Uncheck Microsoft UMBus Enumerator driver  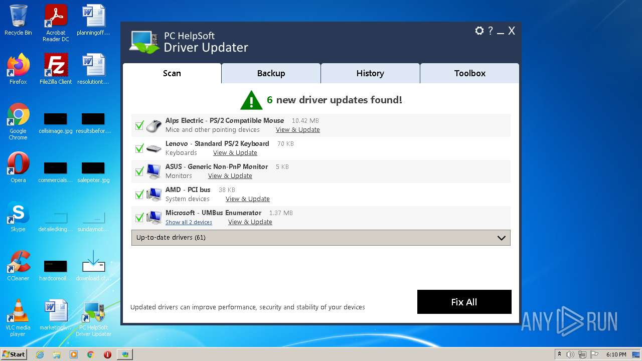pyautogui.click(x=139, y=218)
